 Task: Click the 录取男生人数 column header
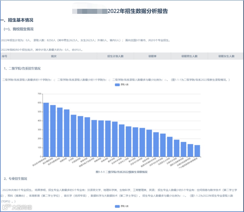click(x=189, y=56)
